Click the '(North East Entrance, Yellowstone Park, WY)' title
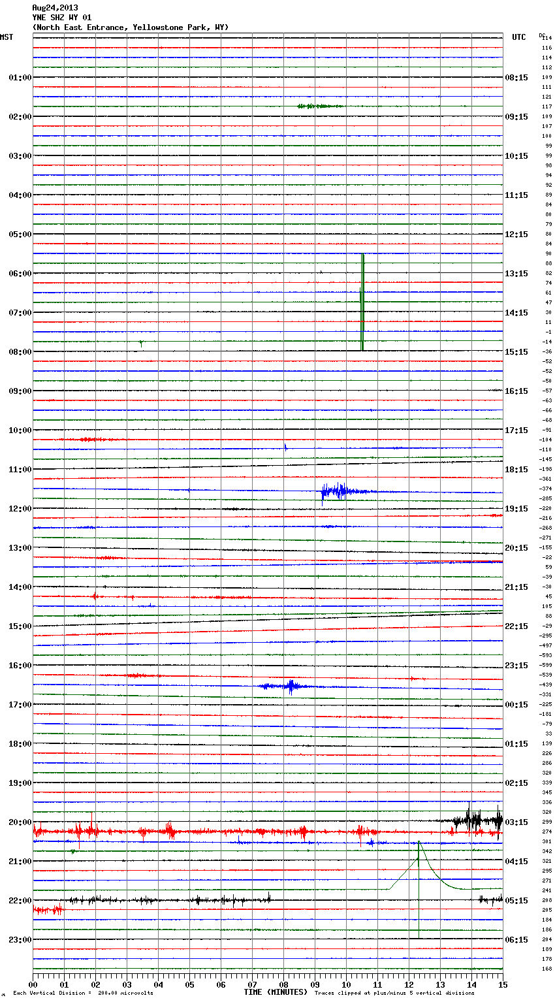Image resolution: width=555 pixels, height=1002 pixels. (x=131, y=27)
